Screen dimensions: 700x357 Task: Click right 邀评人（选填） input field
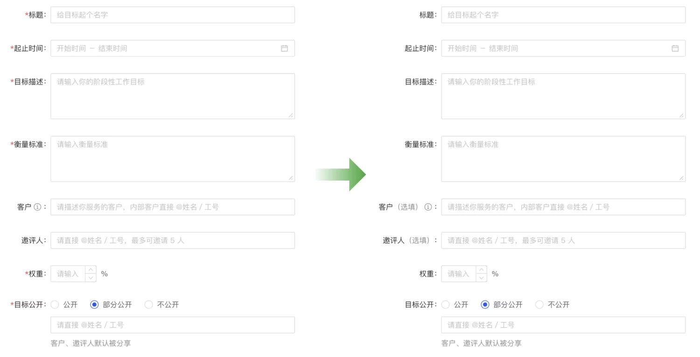pyautogui.click(x=563, y=240)
